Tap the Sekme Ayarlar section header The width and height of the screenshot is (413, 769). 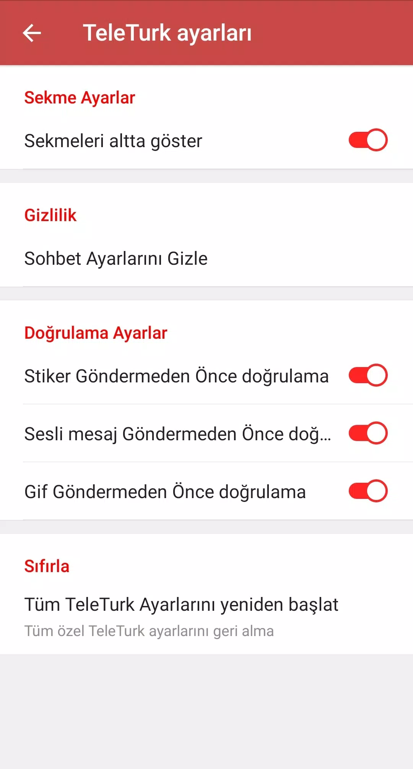(80, 98)
